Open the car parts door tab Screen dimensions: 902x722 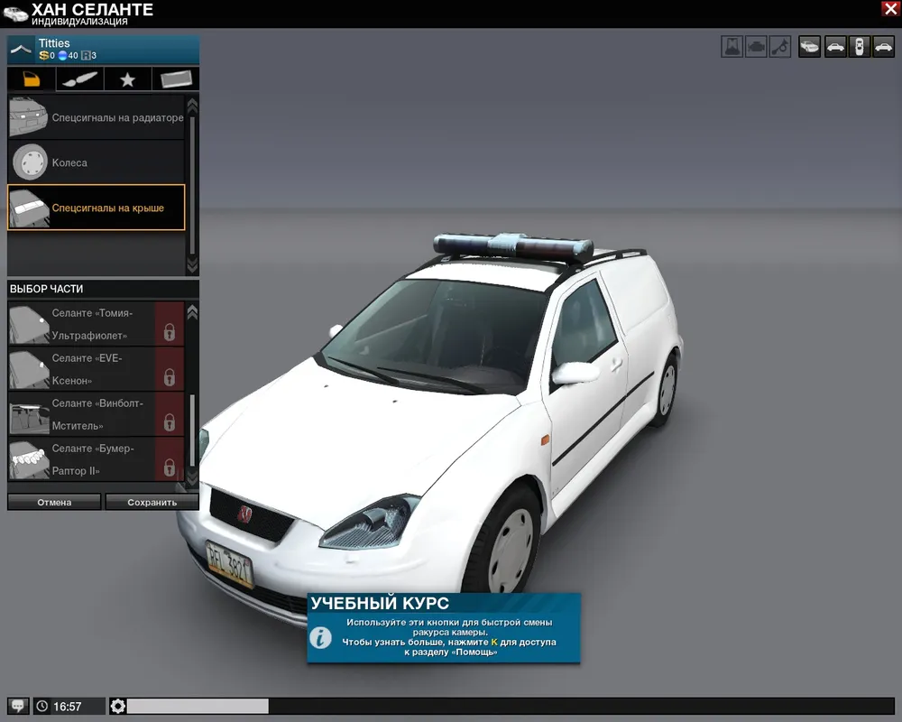(x=32, y=79)
